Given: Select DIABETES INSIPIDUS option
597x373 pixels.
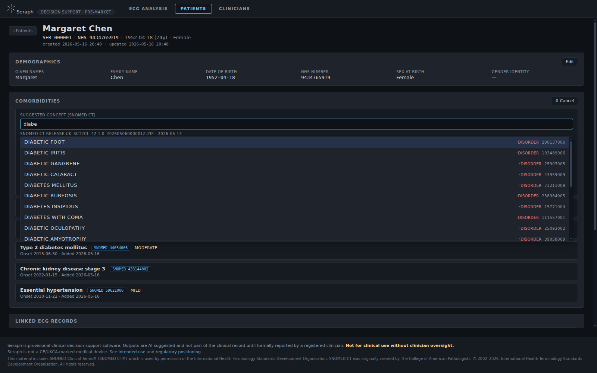Looking at the screenshot, I should pos(295,207).
